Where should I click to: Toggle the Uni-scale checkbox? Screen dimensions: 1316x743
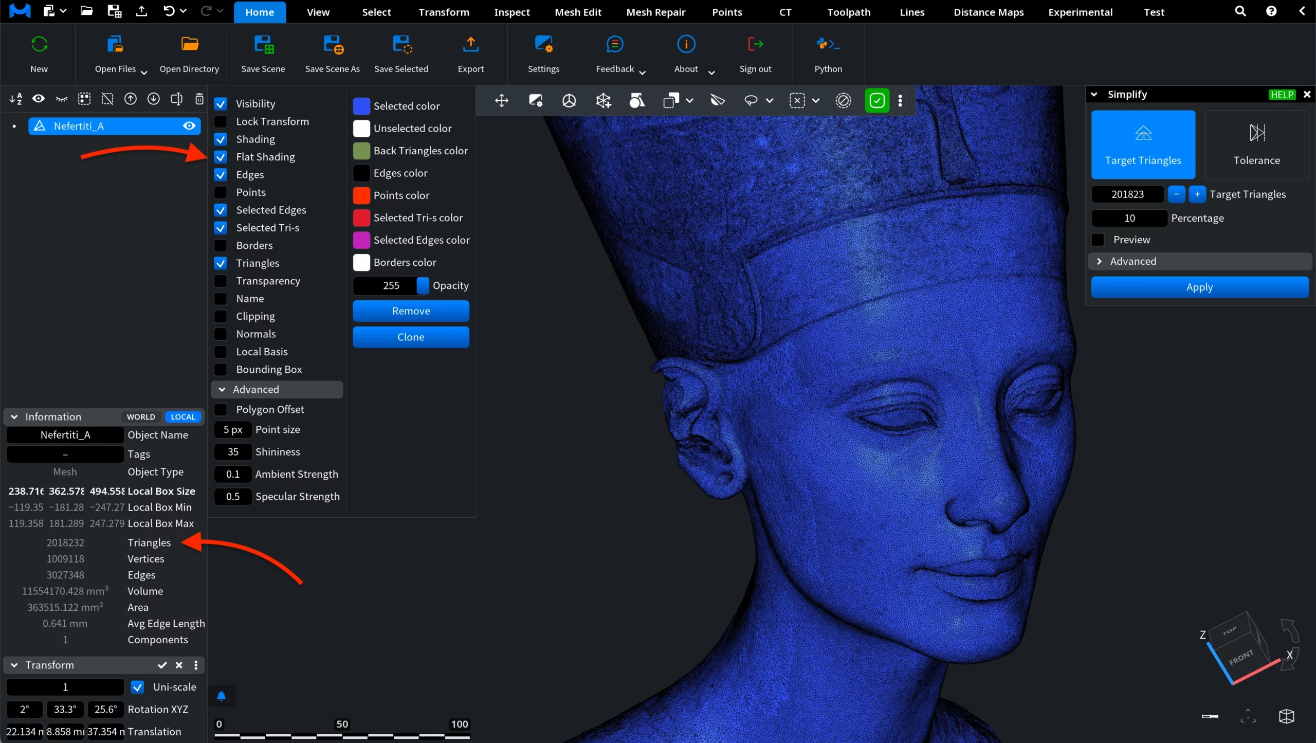pos(137,687)
